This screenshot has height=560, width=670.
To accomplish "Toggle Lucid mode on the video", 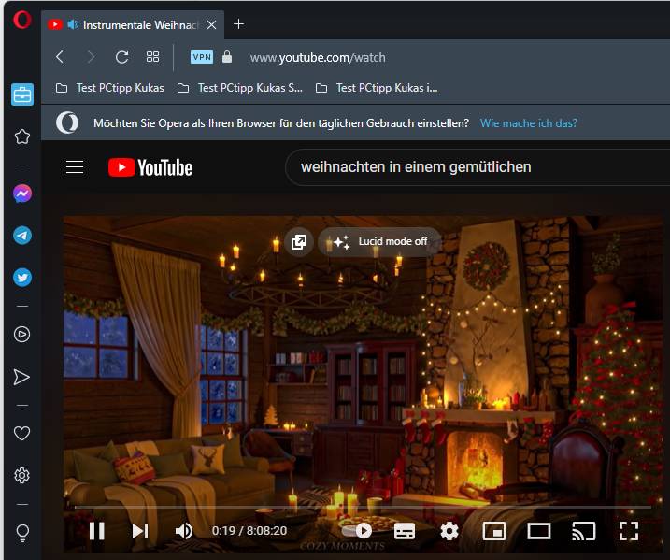I will (380, 242).
